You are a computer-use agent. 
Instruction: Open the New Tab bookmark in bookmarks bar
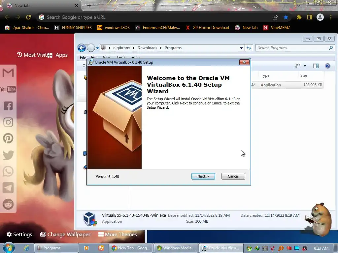point(246,28)
